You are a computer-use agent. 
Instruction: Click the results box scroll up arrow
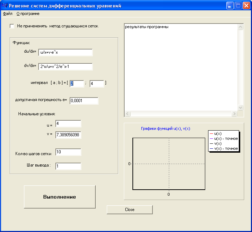[x=240, y=27]
